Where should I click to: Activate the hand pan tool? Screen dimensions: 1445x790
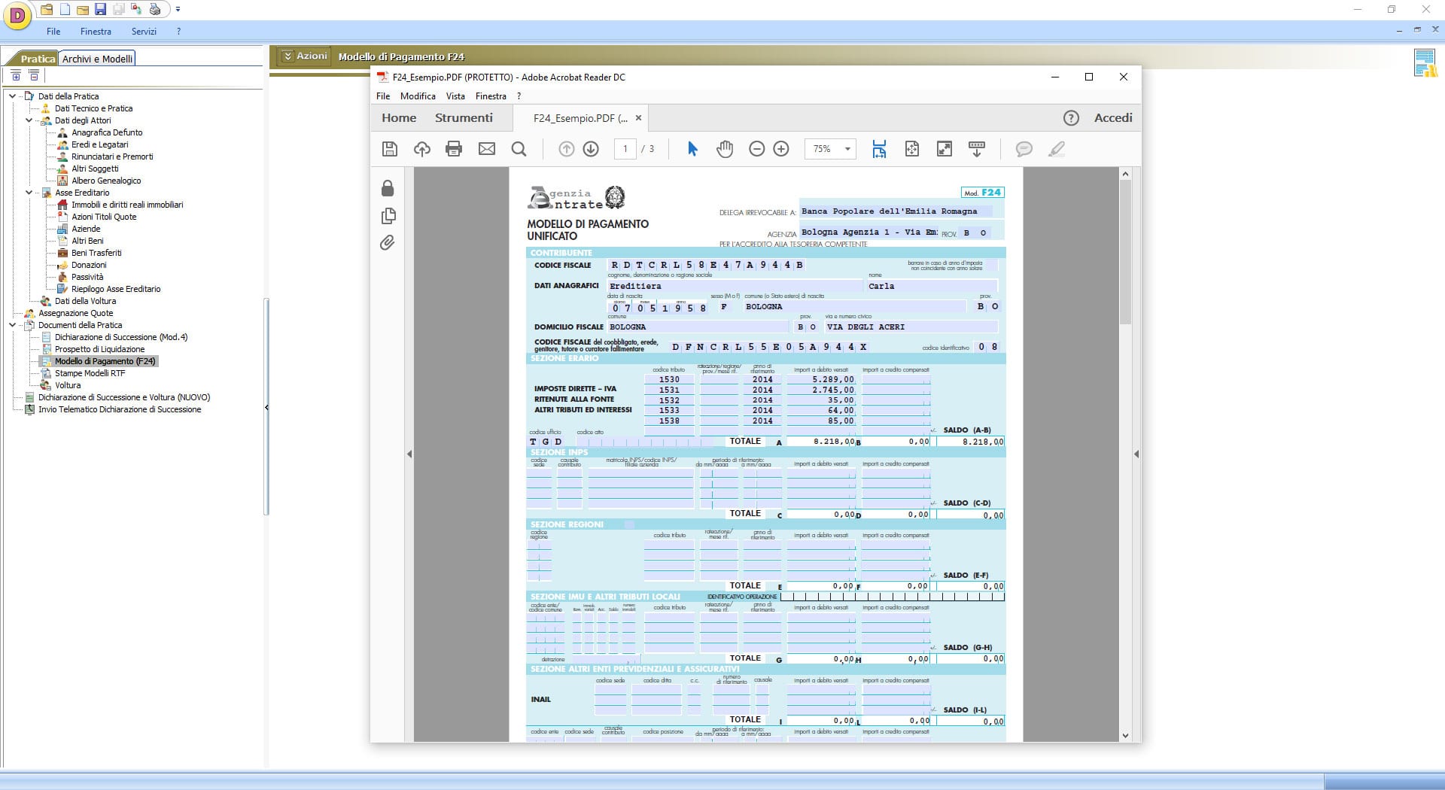tap(725, 149)
